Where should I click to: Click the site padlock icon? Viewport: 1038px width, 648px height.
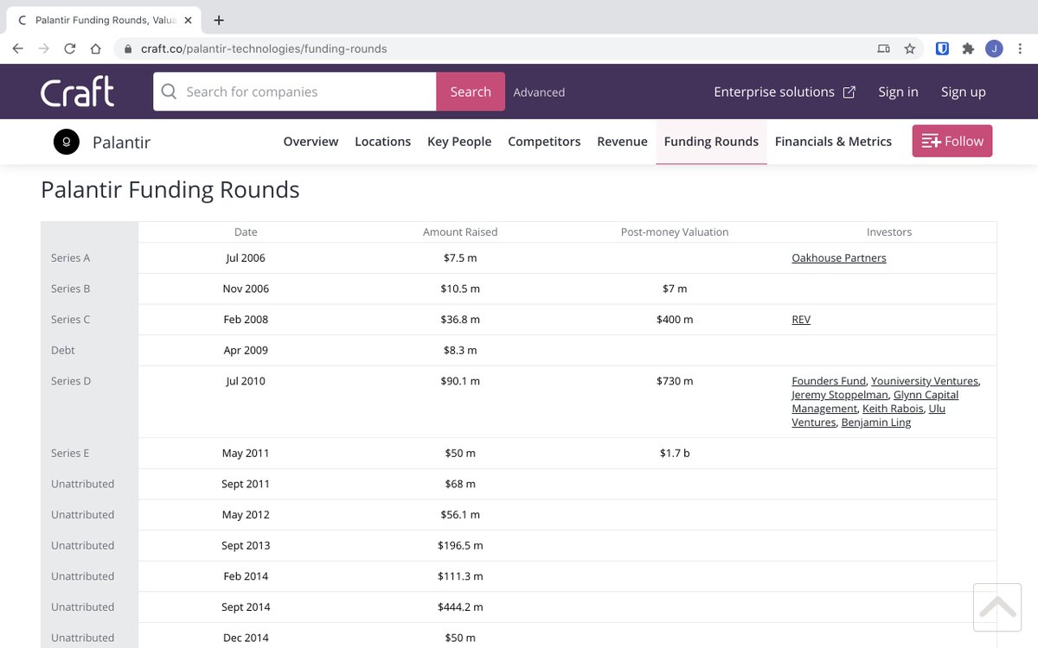tap(127, 49)
